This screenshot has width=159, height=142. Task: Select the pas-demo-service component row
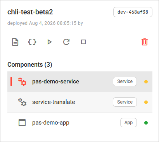pyautogui.click(x=80, y=81)
